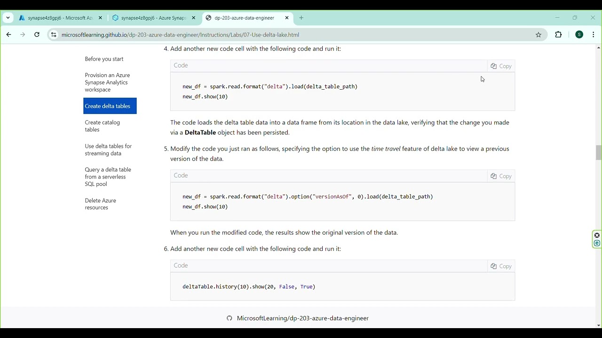Reload the current page
The image size is (602, 338).
(x=37, y=35)
